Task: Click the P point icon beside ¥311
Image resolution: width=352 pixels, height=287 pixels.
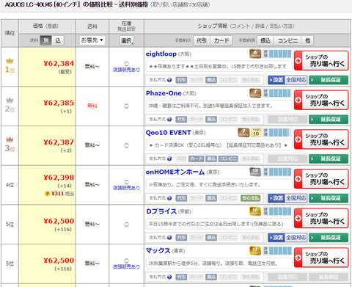Action: point(48,194)
